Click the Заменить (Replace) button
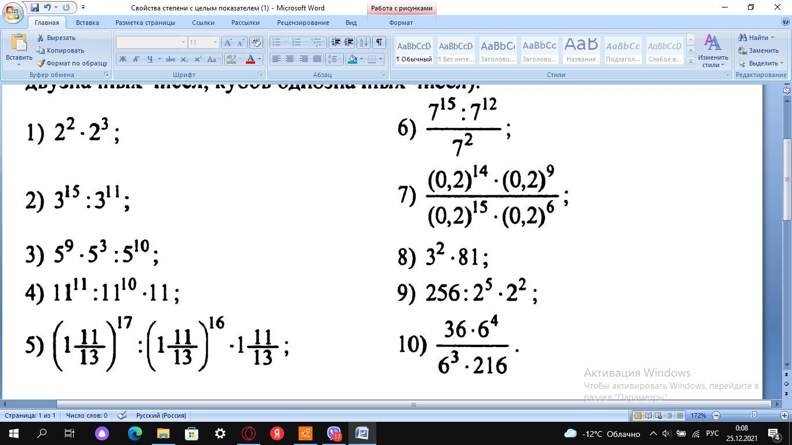This screenshot has width=792, height=445. tap(759, 50)
